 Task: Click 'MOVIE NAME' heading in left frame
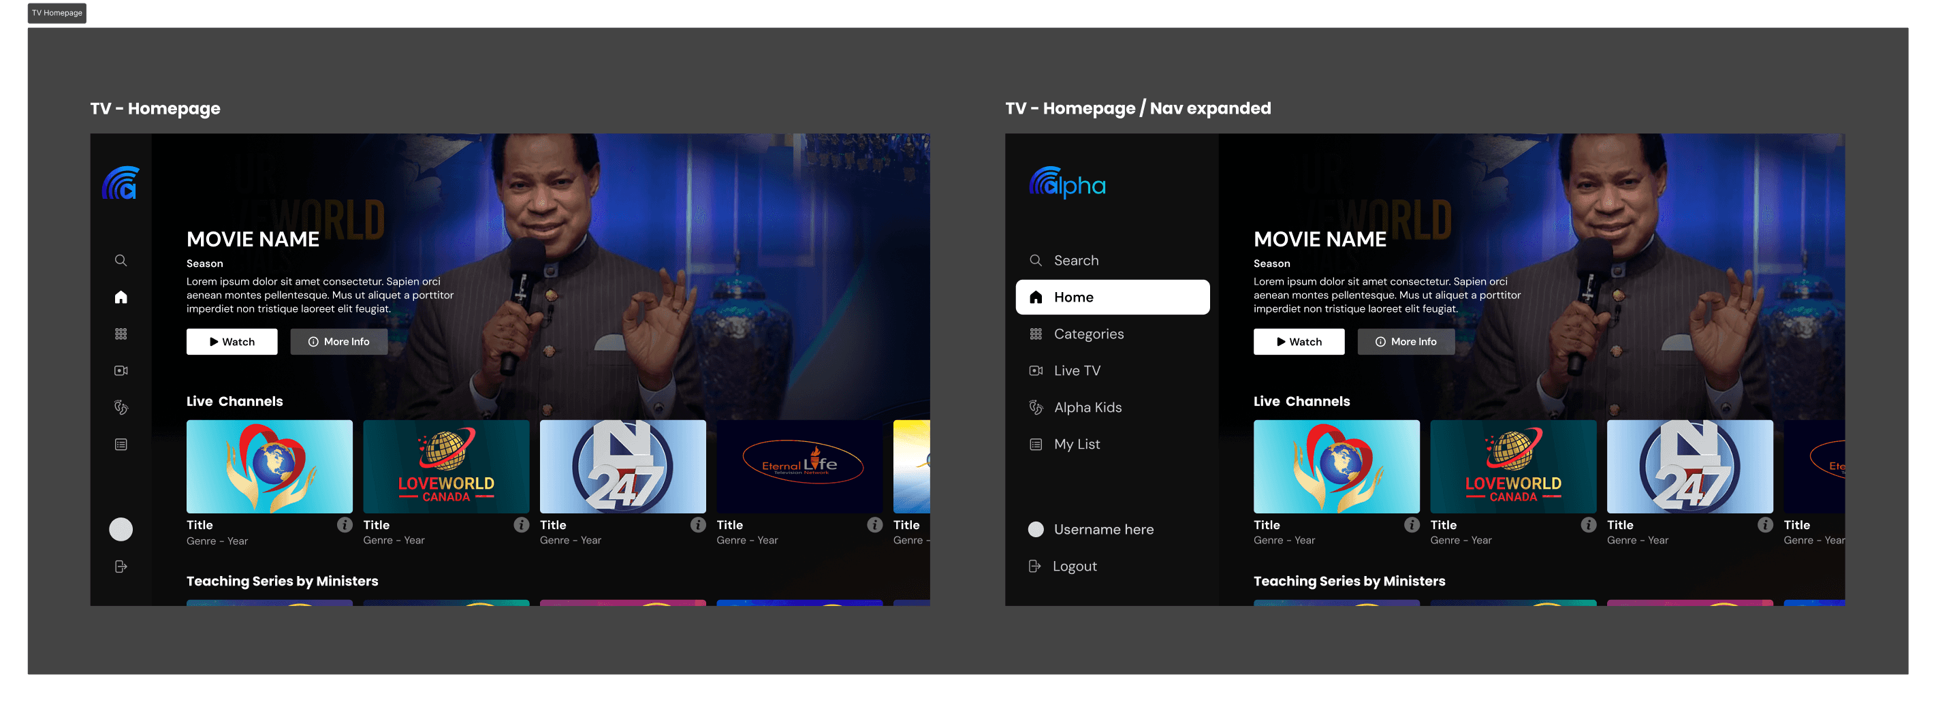pos(253,239)
